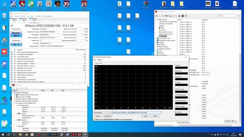Click the clock icon in AIDA64 Extreme toolbar
Image resolution: width=244 pixels, height=137 pixels.
click(186, 16)
